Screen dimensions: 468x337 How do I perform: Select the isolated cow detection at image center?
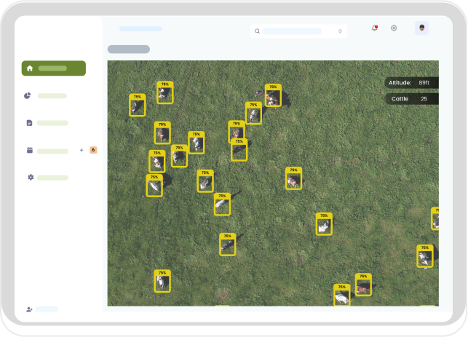(x=293, y=179)
